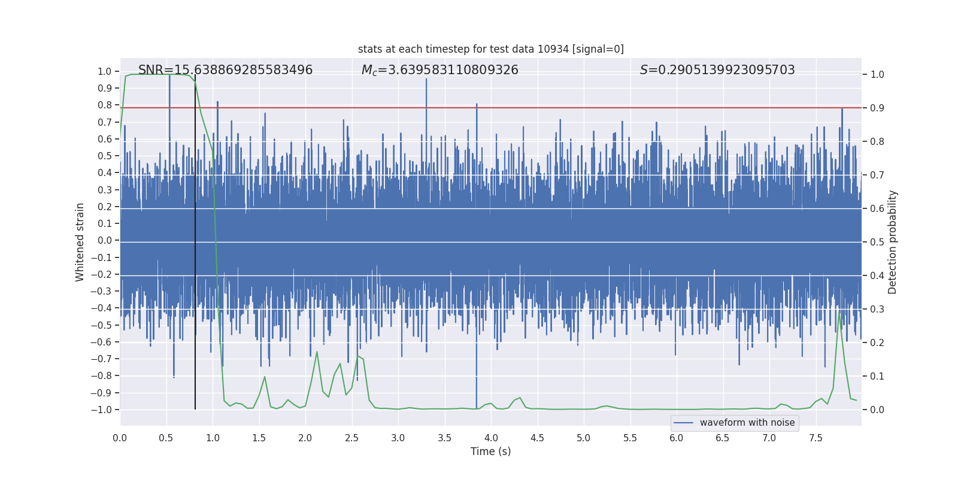The image size is (958, 479).
Task: Select the 'Whitened strain' y-axis label
Action: coord(80,242)
